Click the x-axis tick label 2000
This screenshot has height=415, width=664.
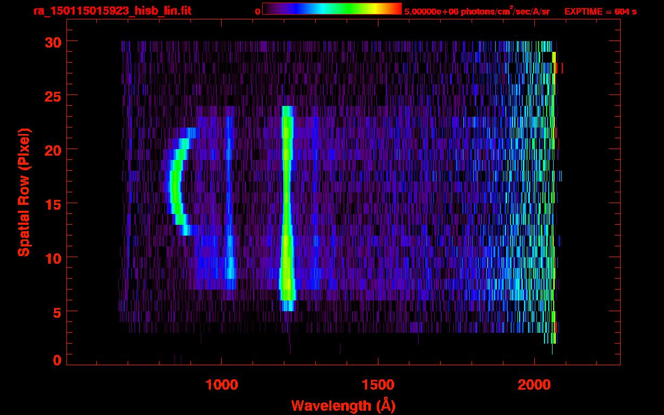click(x=534, y=384)
